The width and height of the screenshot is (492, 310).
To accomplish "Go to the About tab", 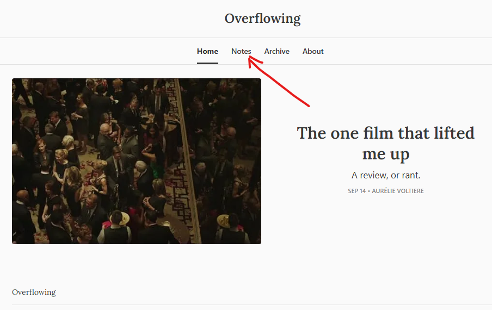I will (x=313, y=51).
